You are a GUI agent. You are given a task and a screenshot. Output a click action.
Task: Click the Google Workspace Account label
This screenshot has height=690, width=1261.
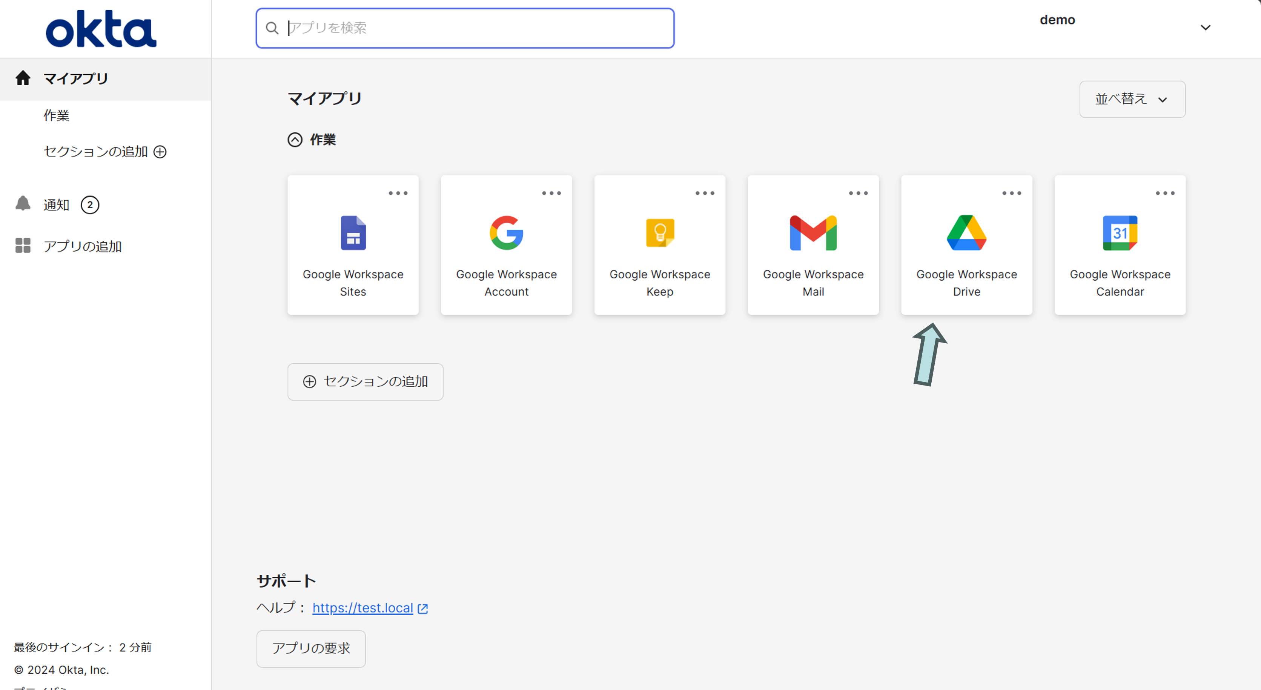coord(506,283)
